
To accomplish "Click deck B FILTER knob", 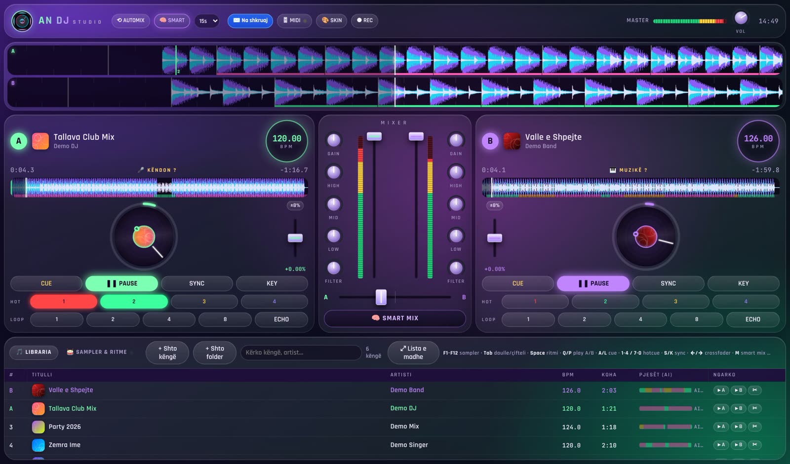I will click(x=456, y=268).
